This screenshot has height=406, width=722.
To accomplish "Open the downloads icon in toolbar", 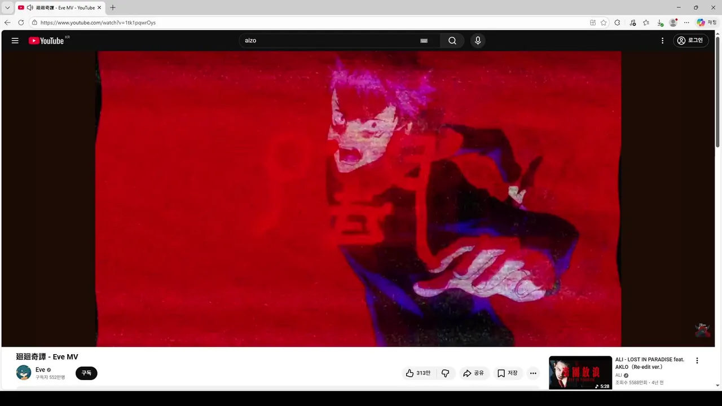I will coord(660,23).
